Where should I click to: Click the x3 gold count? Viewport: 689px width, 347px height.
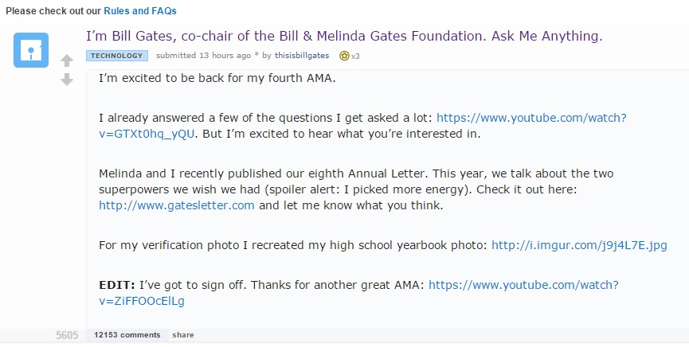(x=356, y=57)
